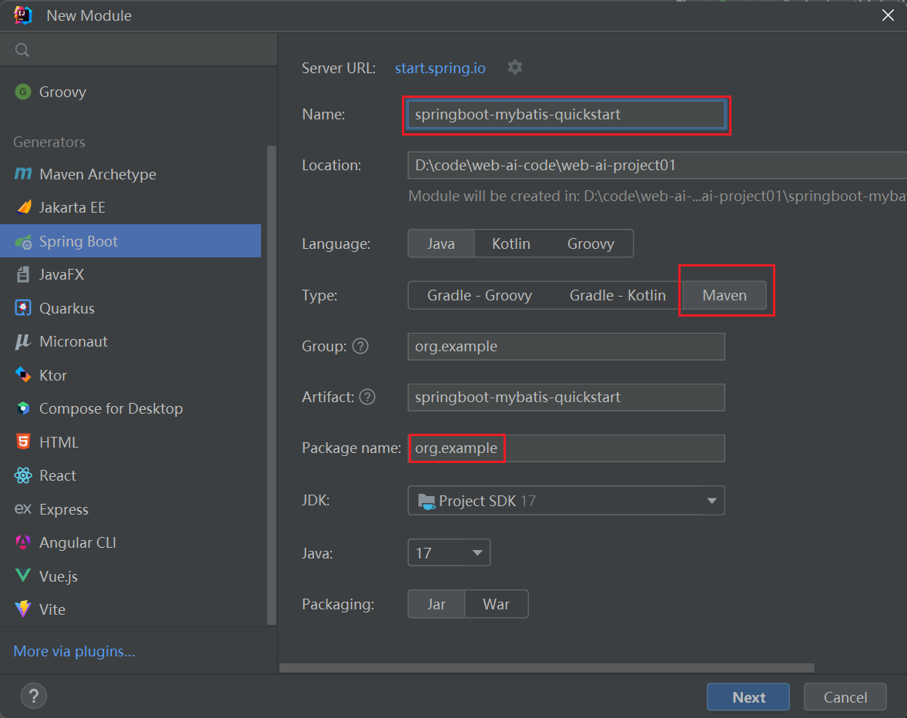Click the JavaFX icon

(x=23, y=274)
